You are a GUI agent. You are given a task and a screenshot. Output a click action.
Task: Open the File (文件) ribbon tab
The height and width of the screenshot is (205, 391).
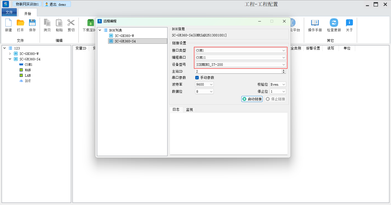point(9,13)
